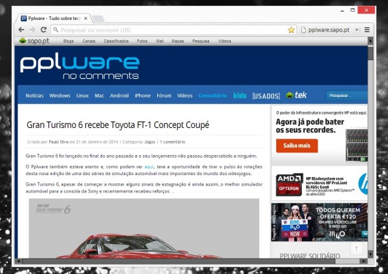Image resolution: width=388 pixels, height=274 pixels.
Task: Maximize the browser window
Action: (353, 10)
